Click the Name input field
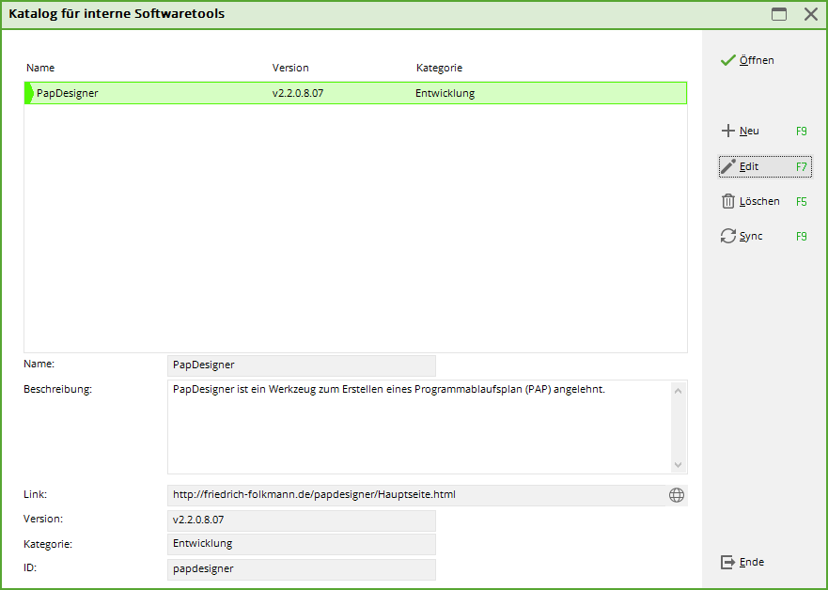828x590 pixels. (302, 365)
